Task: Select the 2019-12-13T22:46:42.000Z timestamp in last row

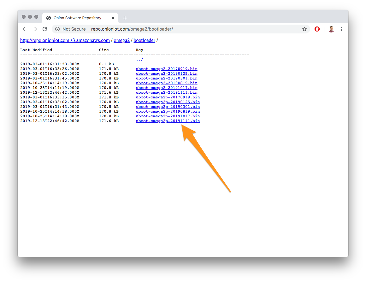Action: point(50,121)
